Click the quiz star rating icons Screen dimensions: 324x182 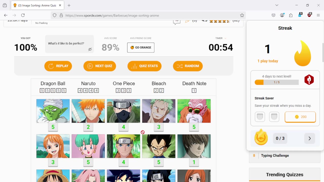(219, 21)
